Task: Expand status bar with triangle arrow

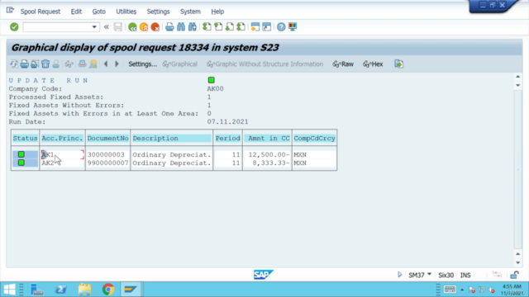Action: 400,275
